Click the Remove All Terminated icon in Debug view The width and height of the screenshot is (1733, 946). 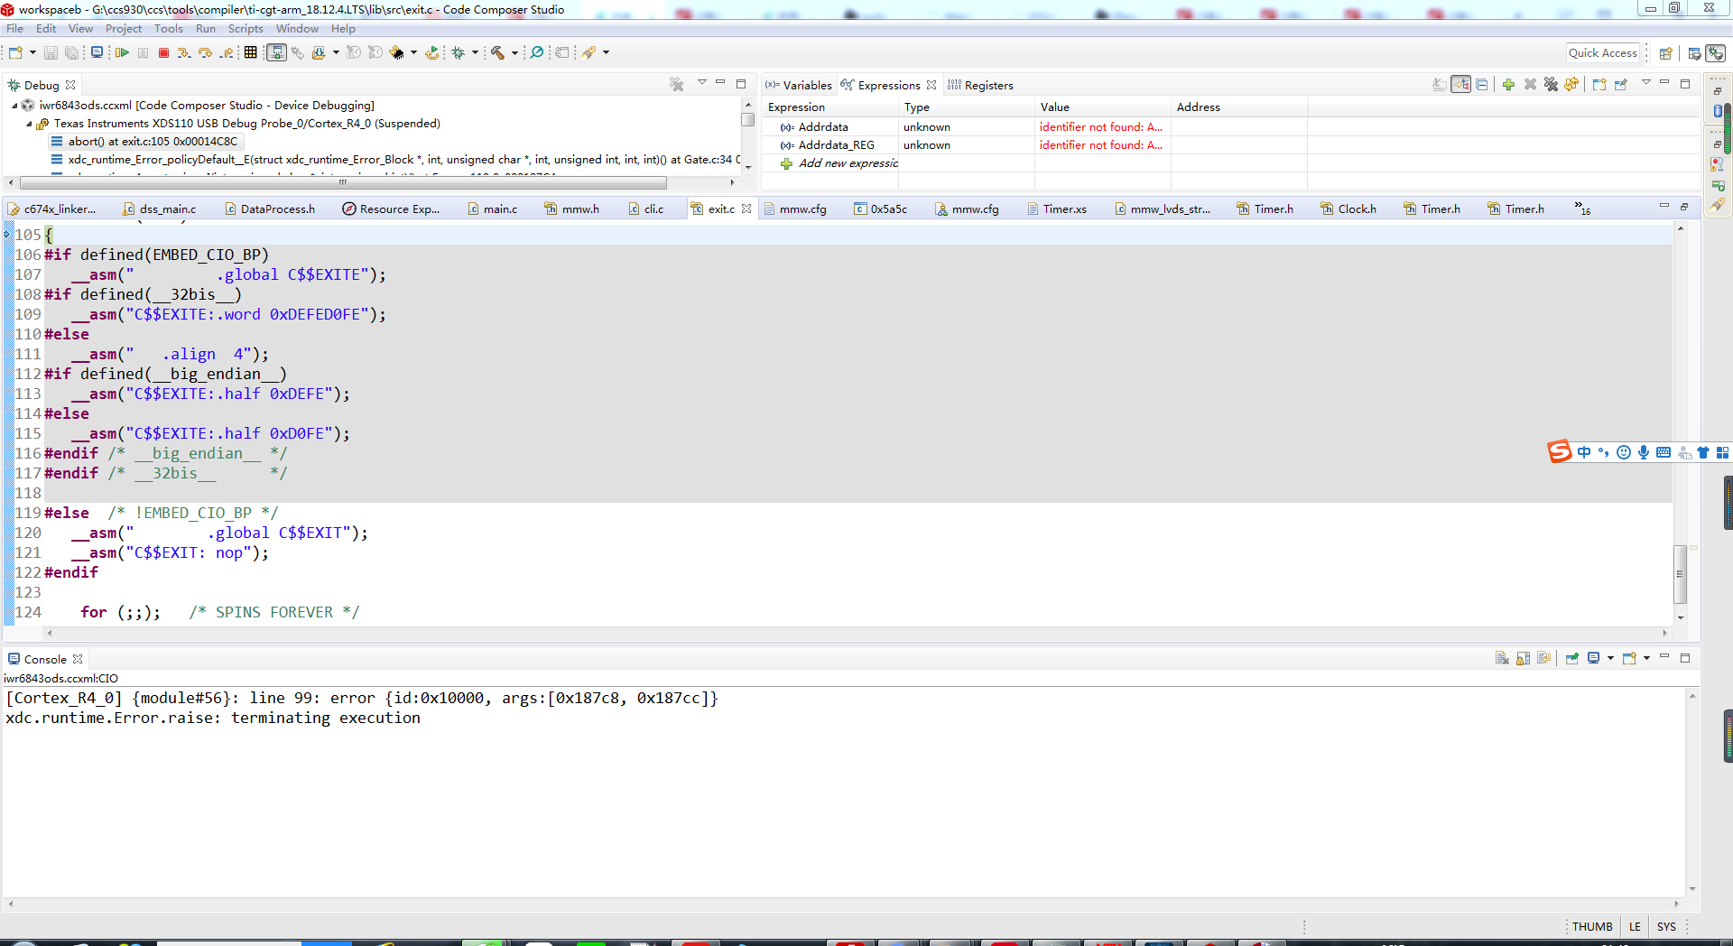tap(676, 85)
